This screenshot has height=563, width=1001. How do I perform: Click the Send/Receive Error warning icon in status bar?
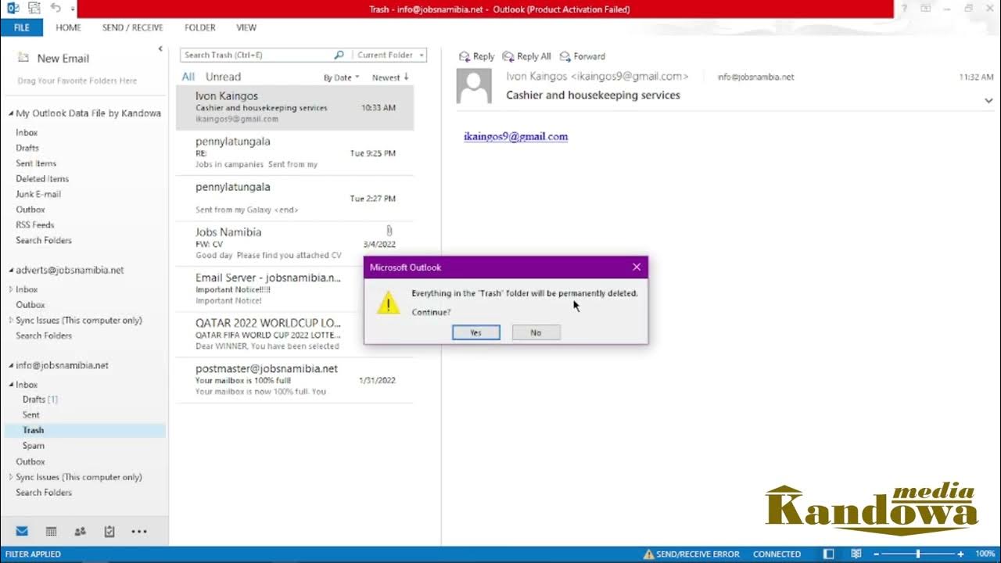648,554
